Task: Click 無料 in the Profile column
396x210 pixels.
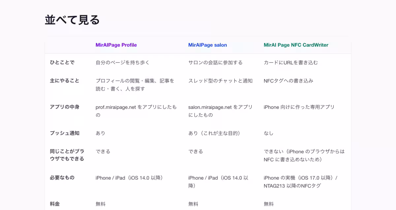Action: pyautogui.click(x=101, y=204)
